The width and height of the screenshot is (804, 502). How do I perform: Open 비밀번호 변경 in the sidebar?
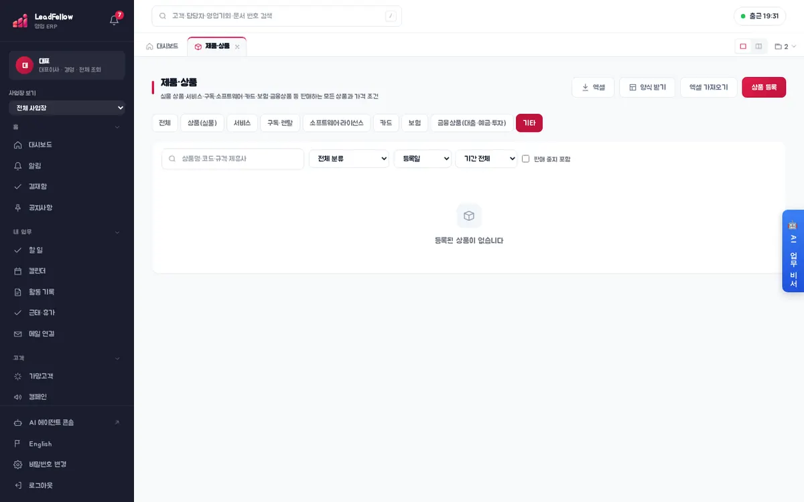(x=67, y=465)
